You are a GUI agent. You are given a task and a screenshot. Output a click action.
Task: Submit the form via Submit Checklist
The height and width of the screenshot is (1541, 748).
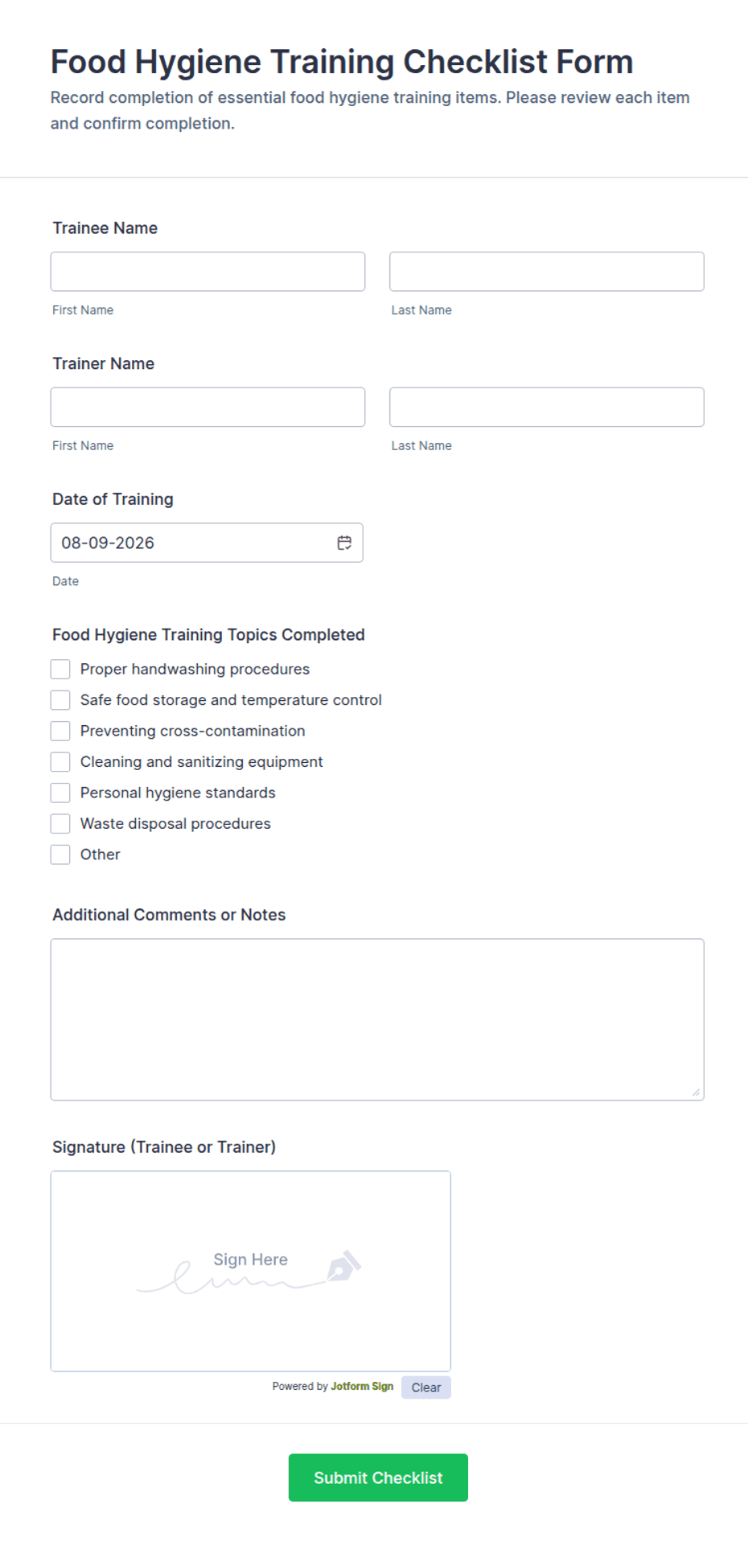point(378,1477)
